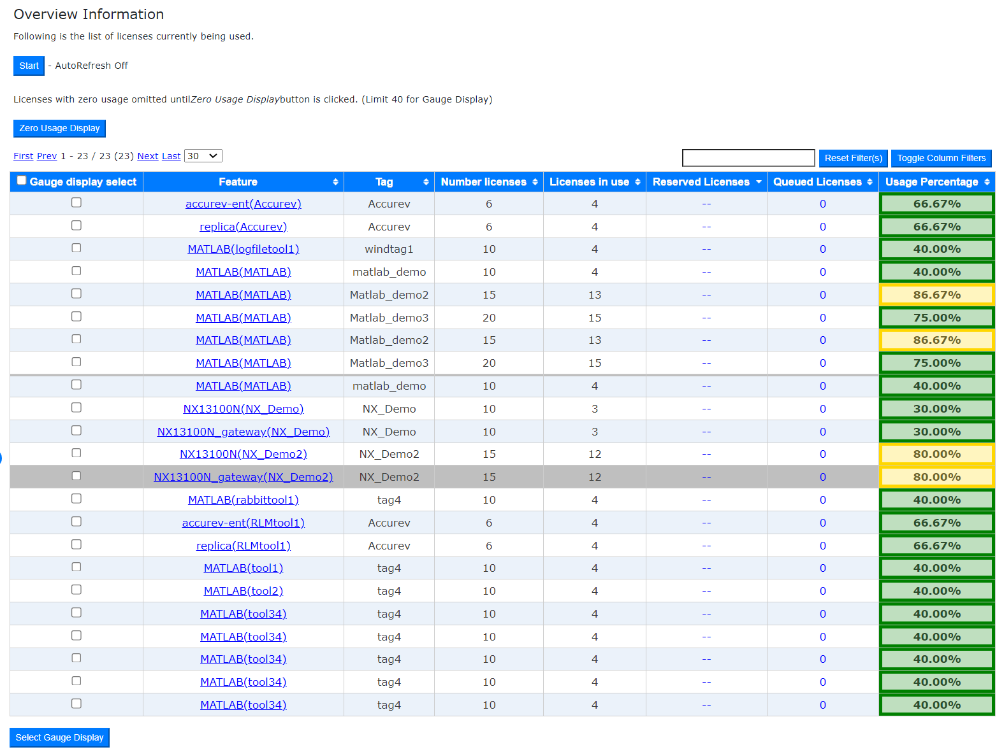Open the MATLAB(rabbittool1) feature link
1004x752 pixels.
coord(244,500)
